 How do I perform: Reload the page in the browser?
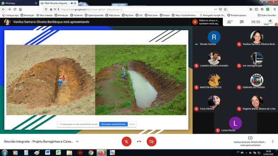[15, 9]
